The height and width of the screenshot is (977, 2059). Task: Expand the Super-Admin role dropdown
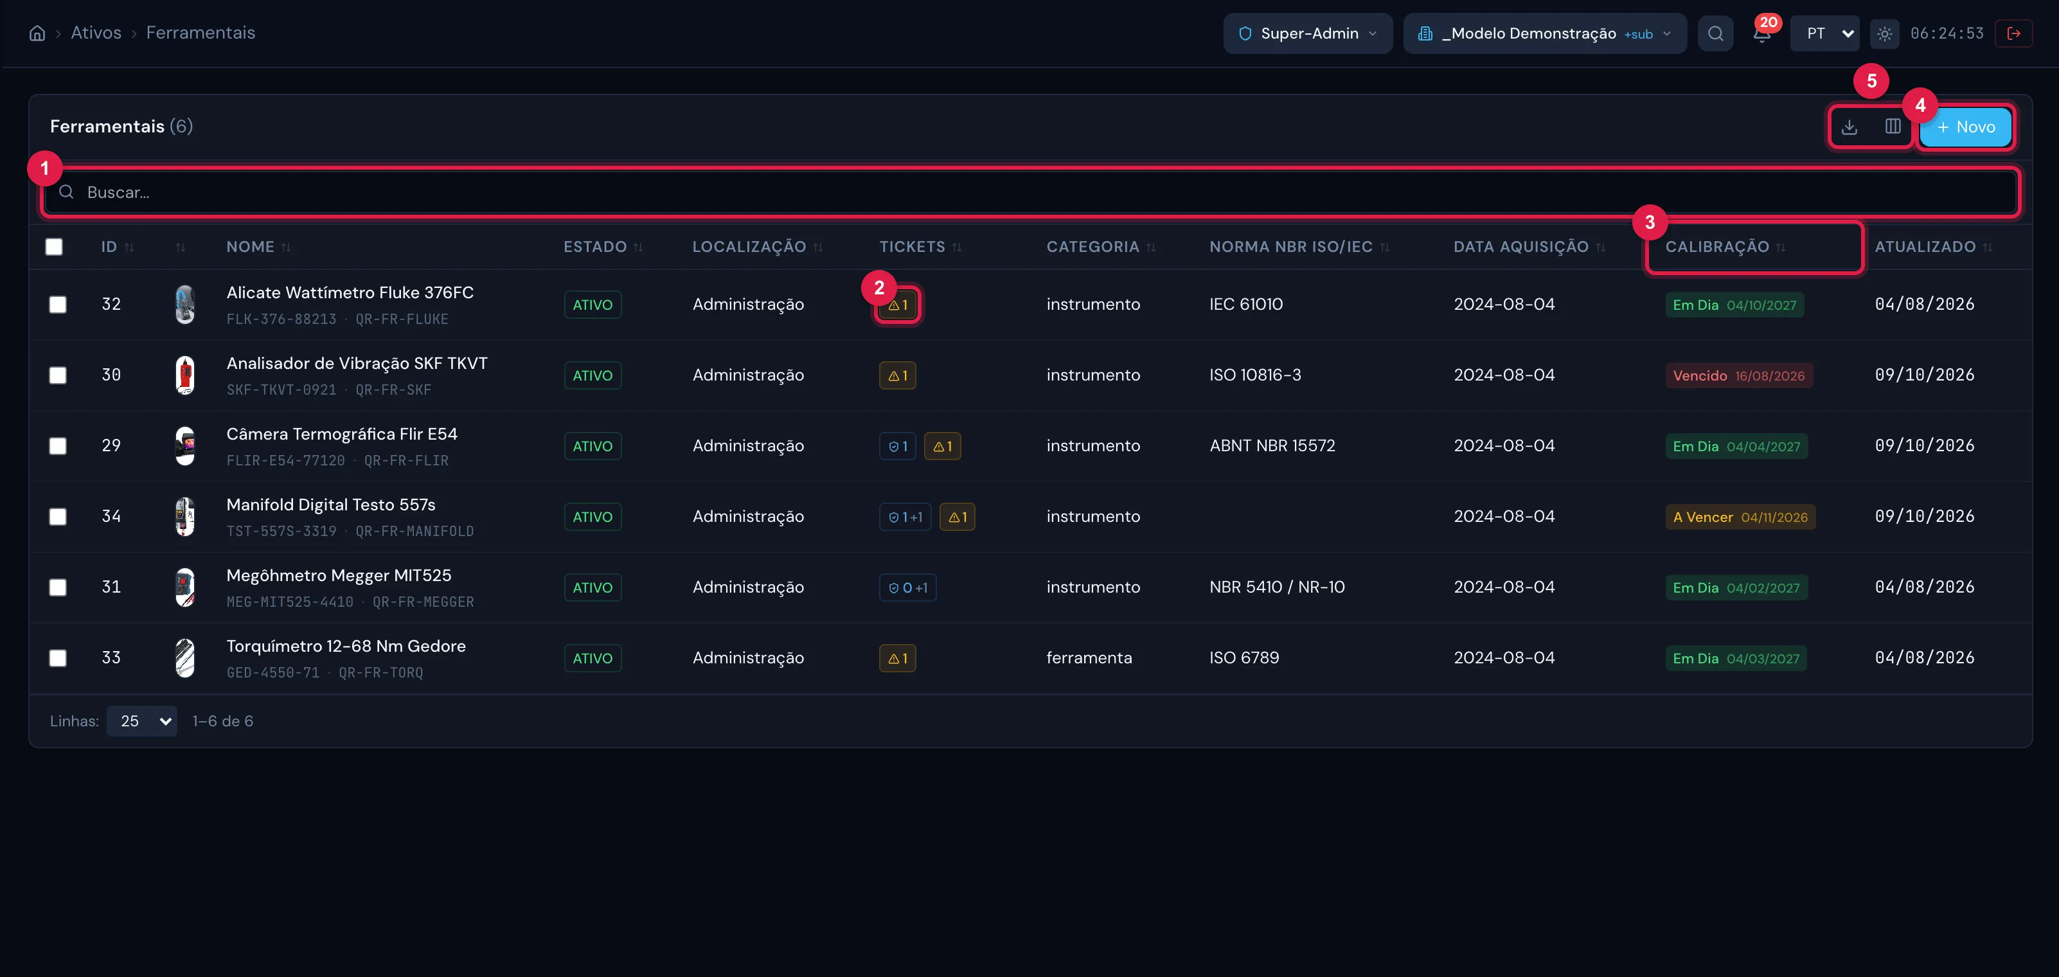pos(1308,33)
